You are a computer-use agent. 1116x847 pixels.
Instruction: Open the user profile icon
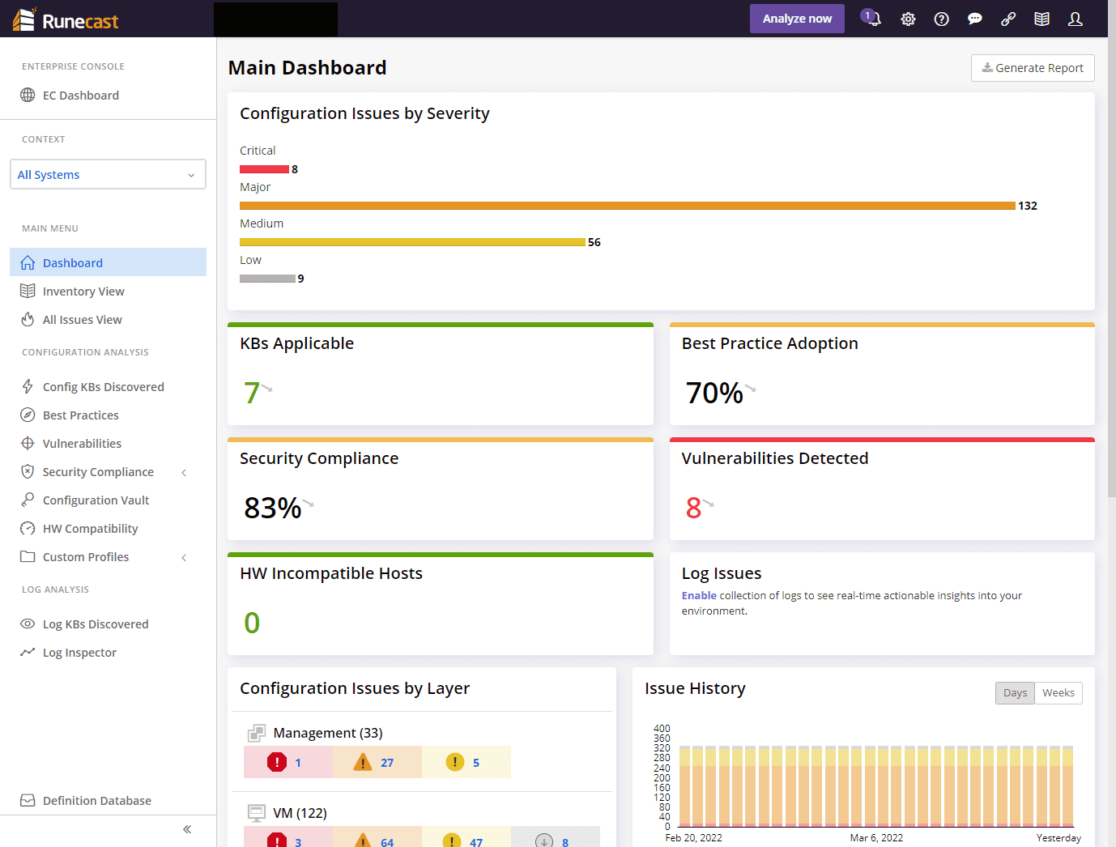[x=1075, y=19]
